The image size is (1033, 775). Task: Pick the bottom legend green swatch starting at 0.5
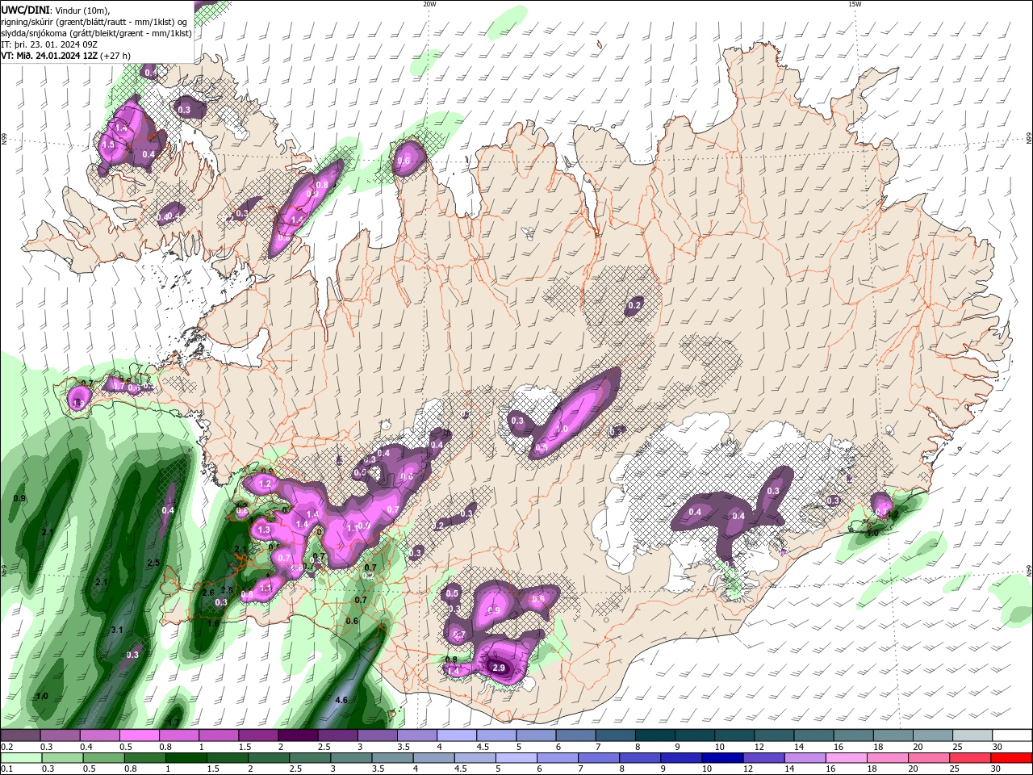point(103,757)
